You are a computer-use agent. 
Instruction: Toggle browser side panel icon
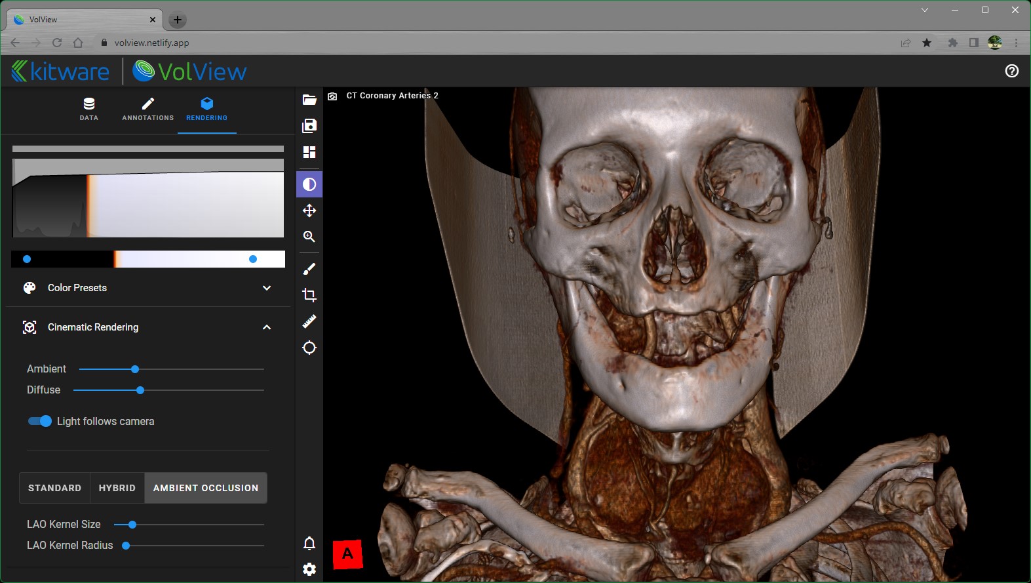(973, 43)
